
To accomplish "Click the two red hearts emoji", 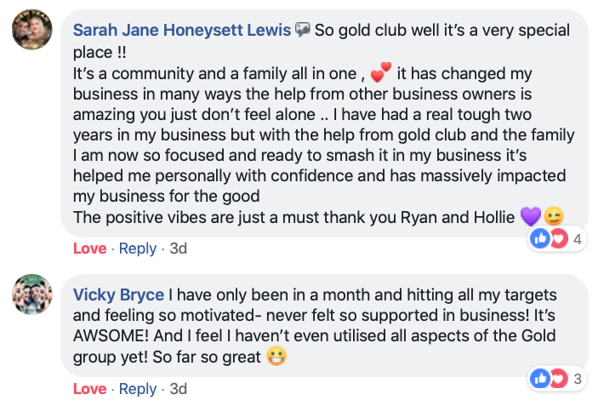I will 380,72.
